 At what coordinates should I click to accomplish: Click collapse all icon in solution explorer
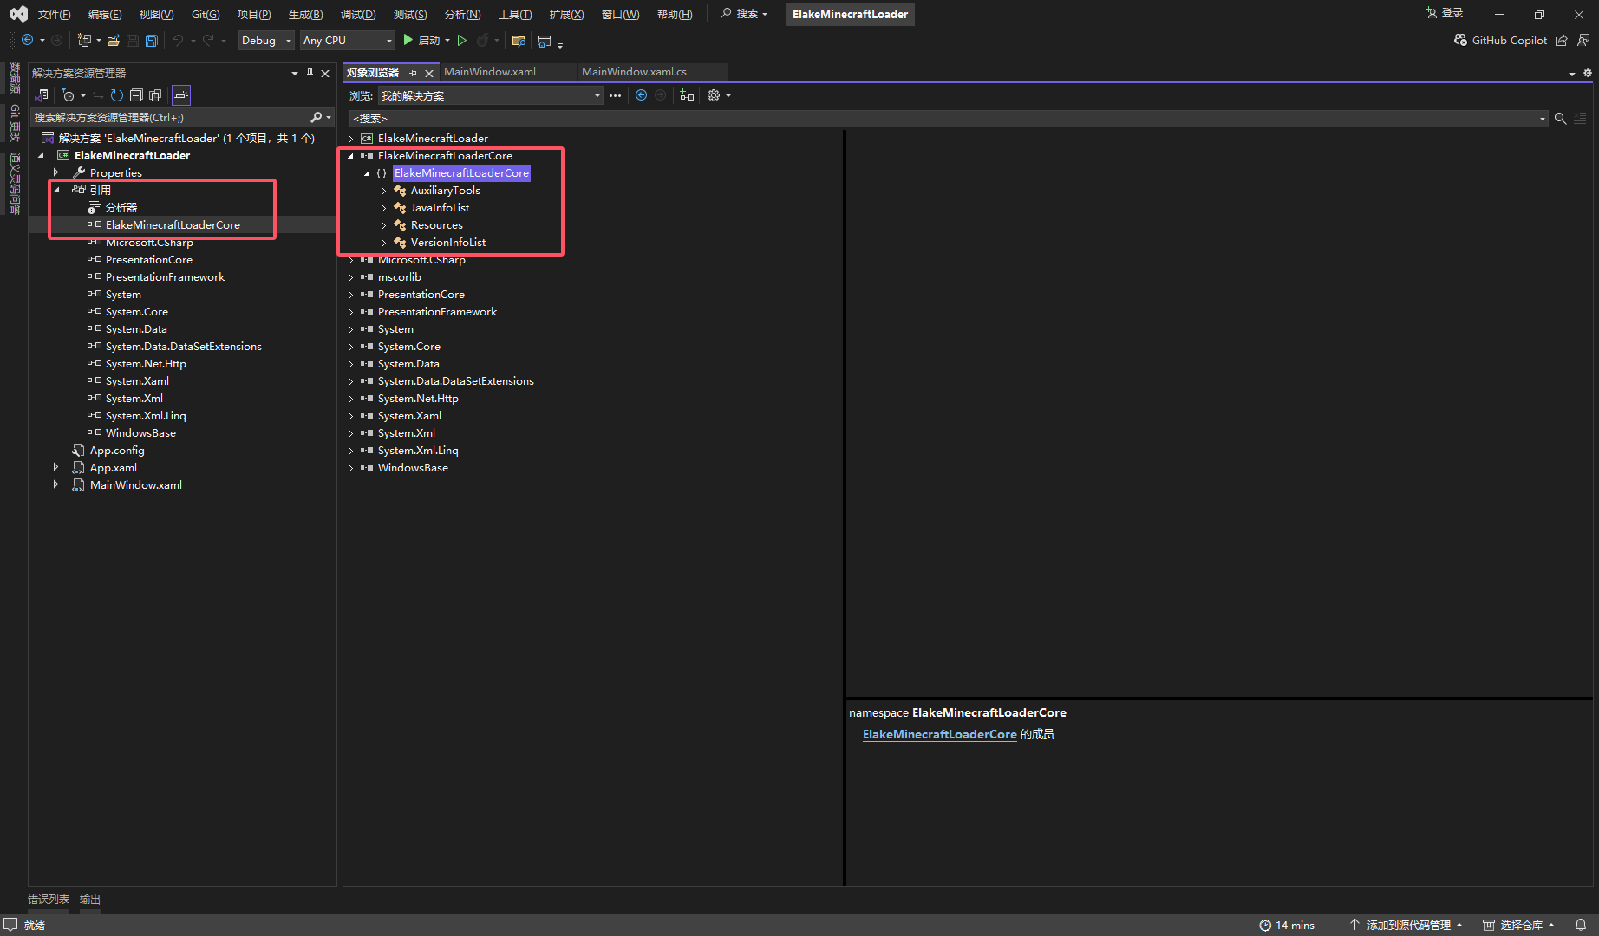coord(136,95)
